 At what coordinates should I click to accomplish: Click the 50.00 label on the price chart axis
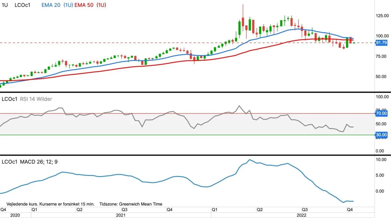tap(381, 77)
